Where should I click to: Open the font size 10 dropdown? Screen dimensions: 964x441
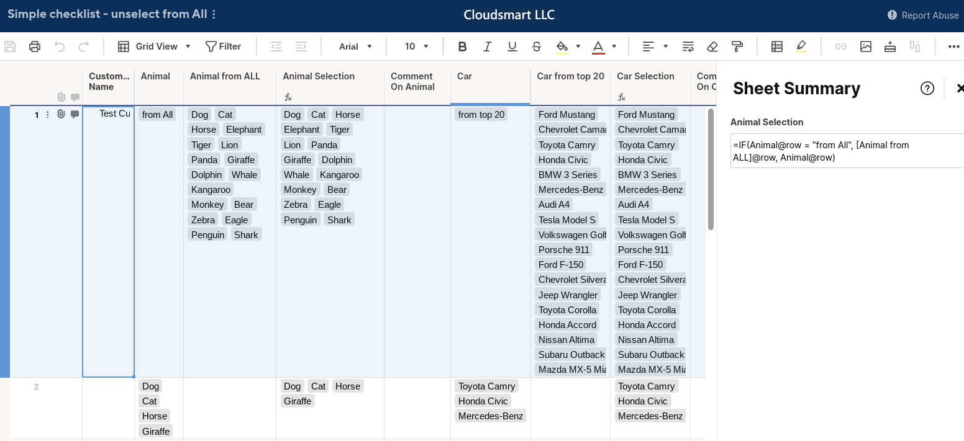[417, 47]
